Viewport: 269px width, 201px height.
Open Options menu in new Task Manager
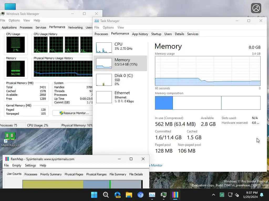point(108,27)
